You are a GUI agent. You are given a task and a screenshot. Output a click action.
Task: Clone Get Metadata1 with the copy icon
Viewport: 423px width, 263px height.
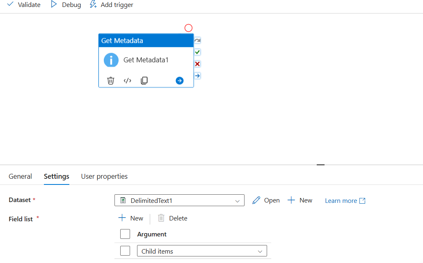144,80
